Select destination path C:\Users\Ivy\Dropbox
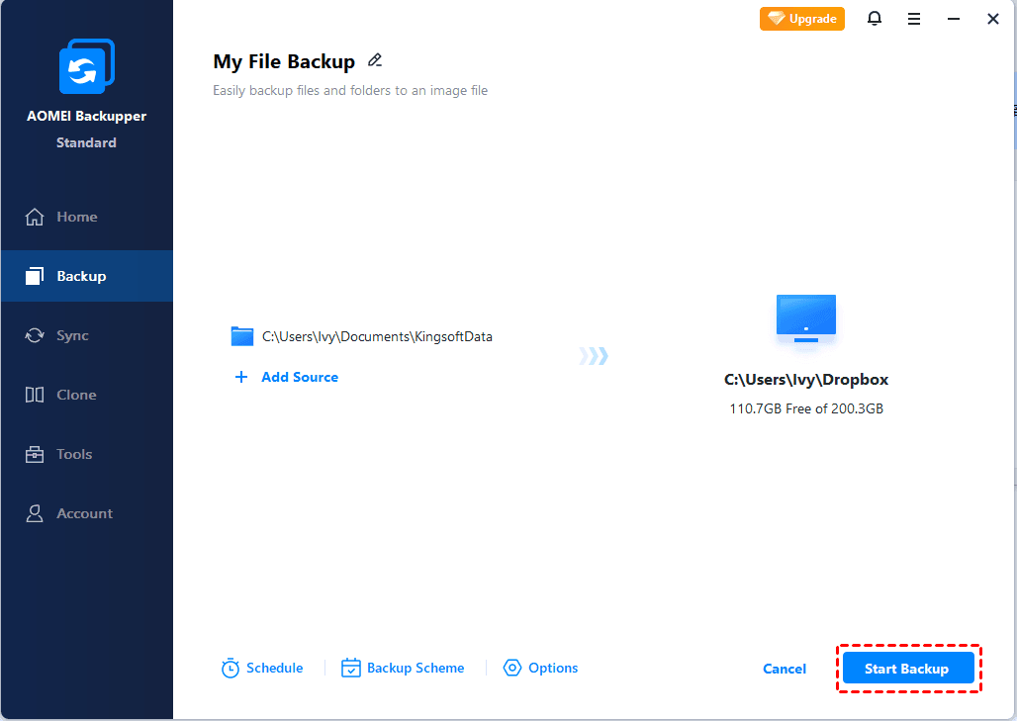 (806, 380)
